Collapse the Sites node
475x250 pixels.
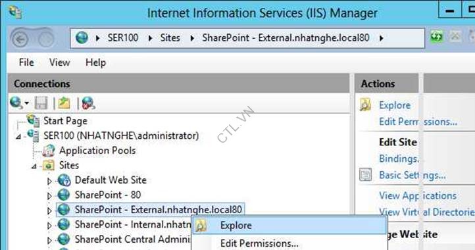(34, 166)
